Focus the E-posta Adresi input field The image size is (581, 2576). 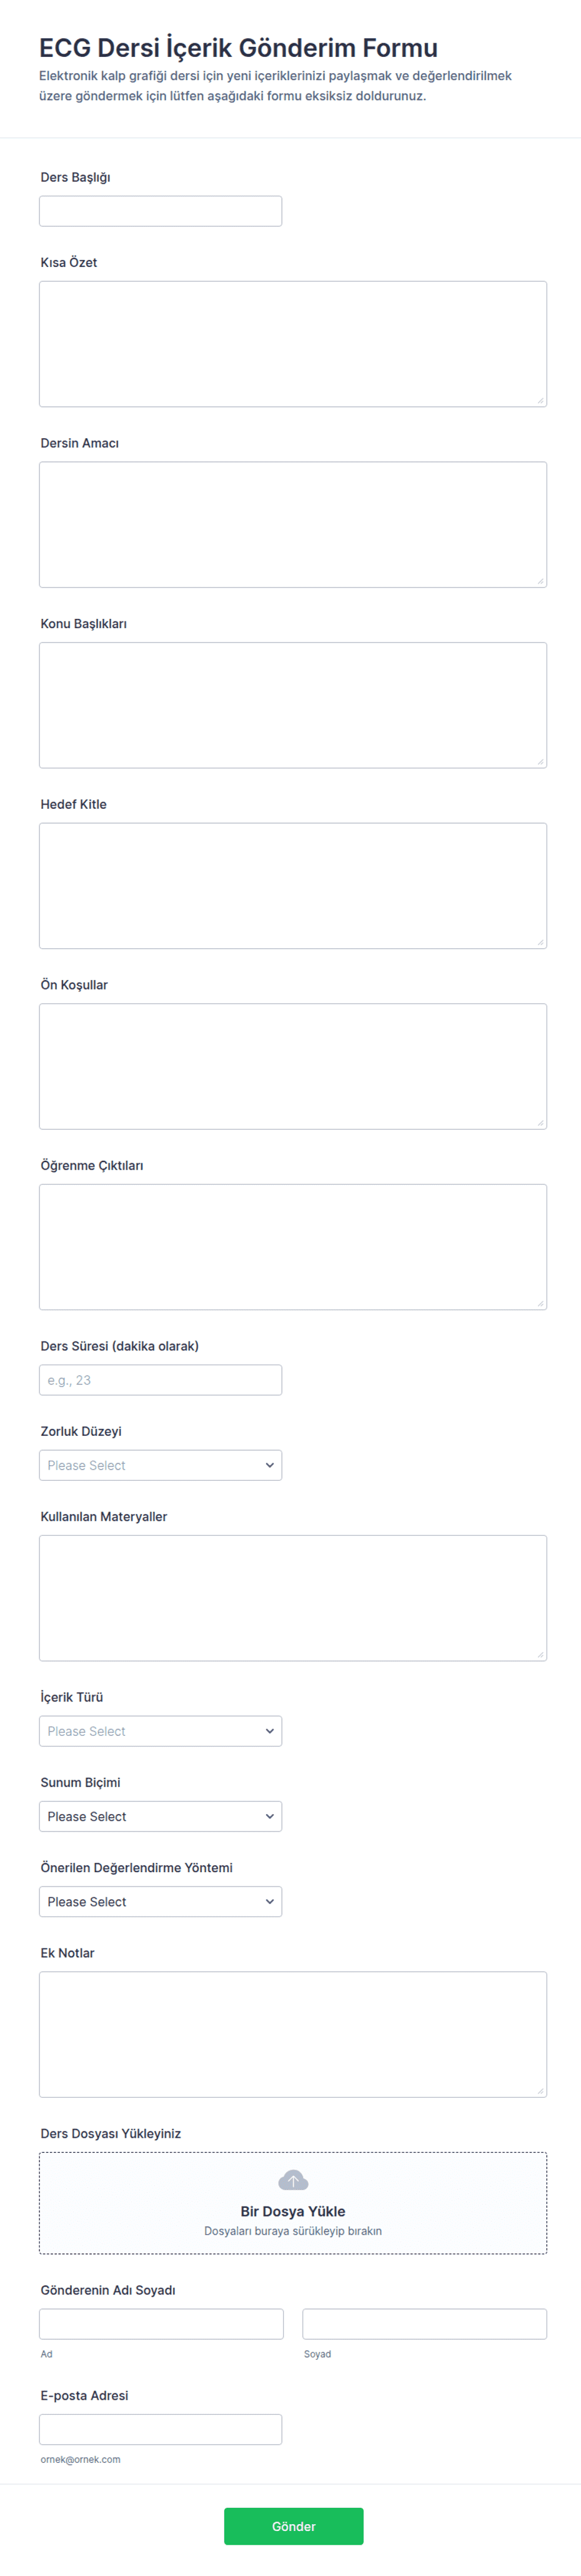pos(160,2429)
